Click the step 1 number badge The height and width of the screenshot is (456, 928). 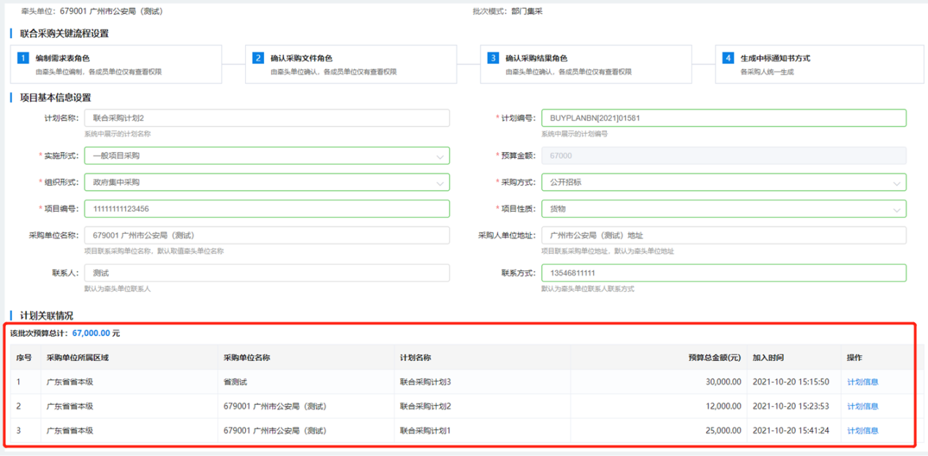(x=23, y=58)
